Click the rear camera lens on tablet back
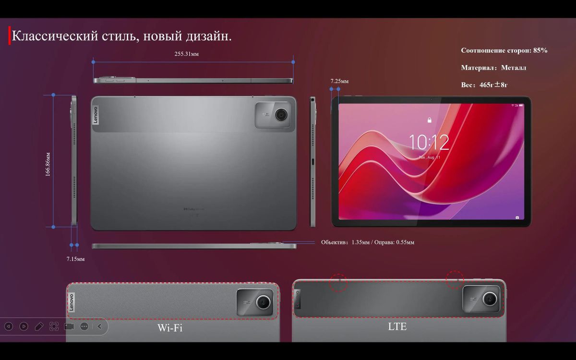576x360 pixels. pyautogui.click(x=280, y=114)
